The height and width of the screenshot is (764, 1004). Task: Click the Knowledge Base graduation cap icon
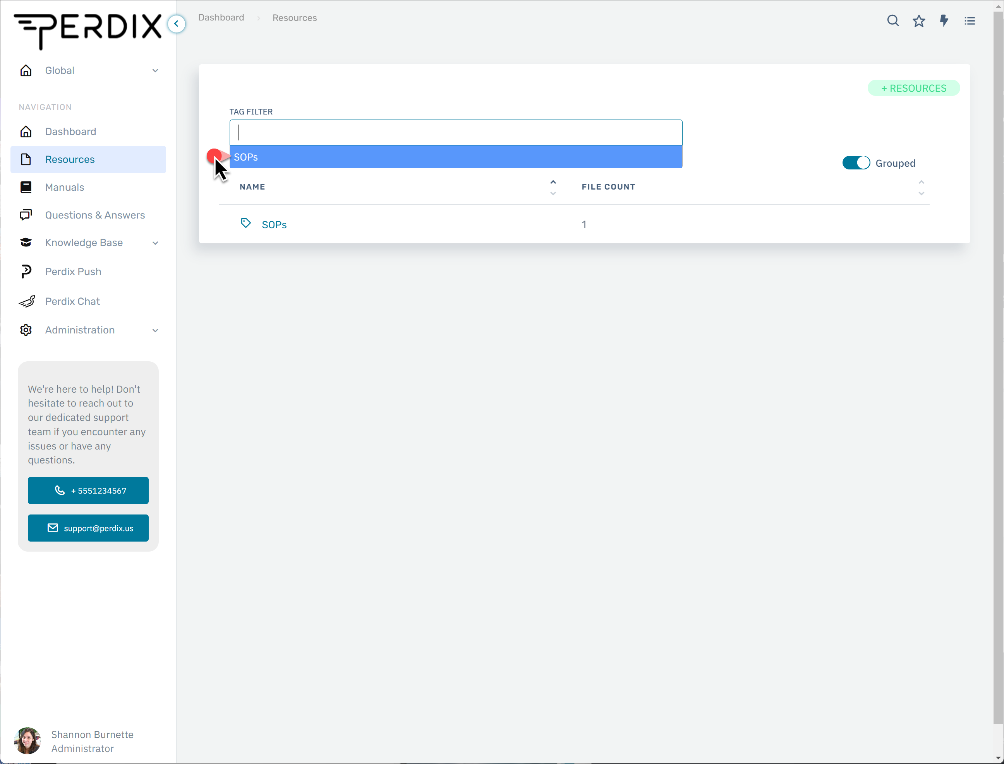click(x=26, y=243)
